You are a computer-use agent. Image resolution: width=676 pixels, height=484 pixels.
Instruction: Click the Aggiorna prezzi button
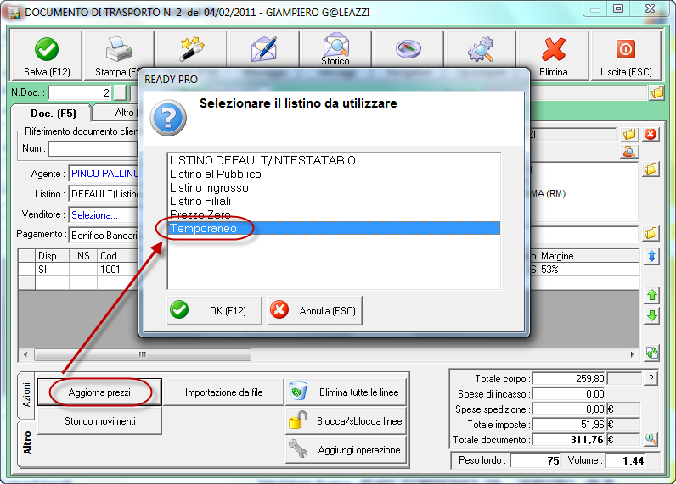(x=99, y=392)
